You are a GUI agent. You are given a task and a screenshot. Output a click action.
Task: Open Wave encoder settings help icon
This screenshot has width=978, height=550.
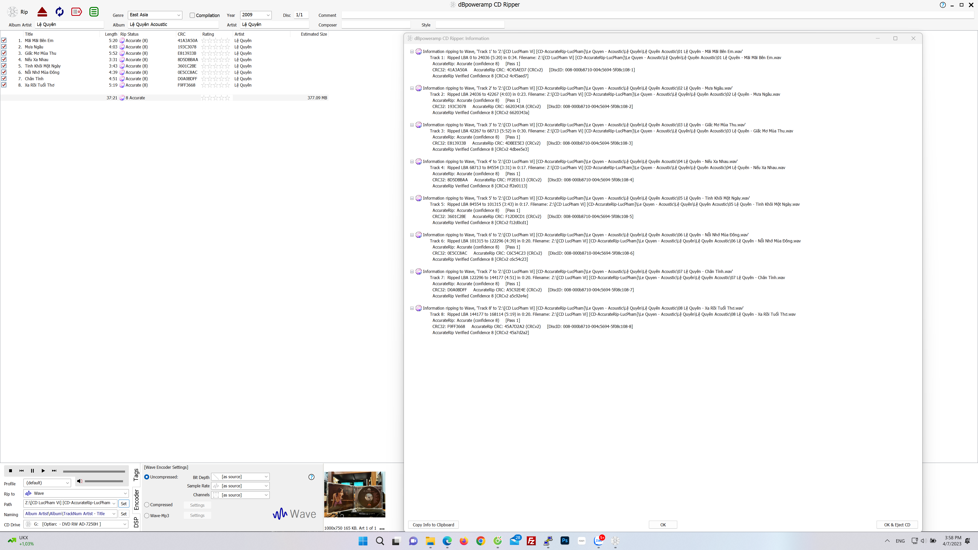click(x=311, y=477)
